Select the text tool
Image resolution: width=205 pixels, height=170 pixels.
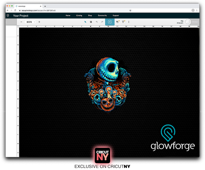(123, 22)
